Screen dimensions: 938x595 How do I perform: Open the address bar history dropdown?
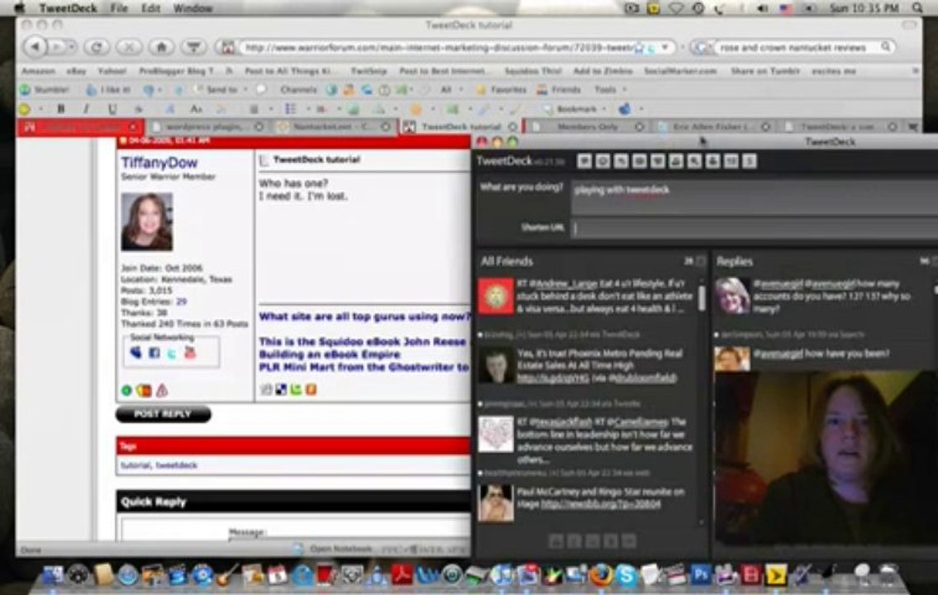666,46
